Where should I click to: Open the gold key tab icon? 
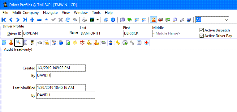coord(118,43)
